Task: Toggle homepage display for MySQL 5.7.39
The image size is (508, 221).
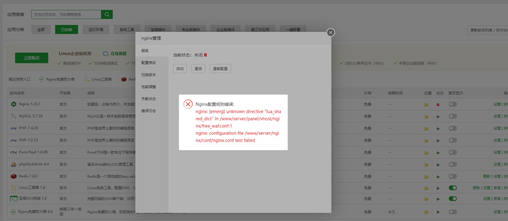Action: click(x=452, y=116)
